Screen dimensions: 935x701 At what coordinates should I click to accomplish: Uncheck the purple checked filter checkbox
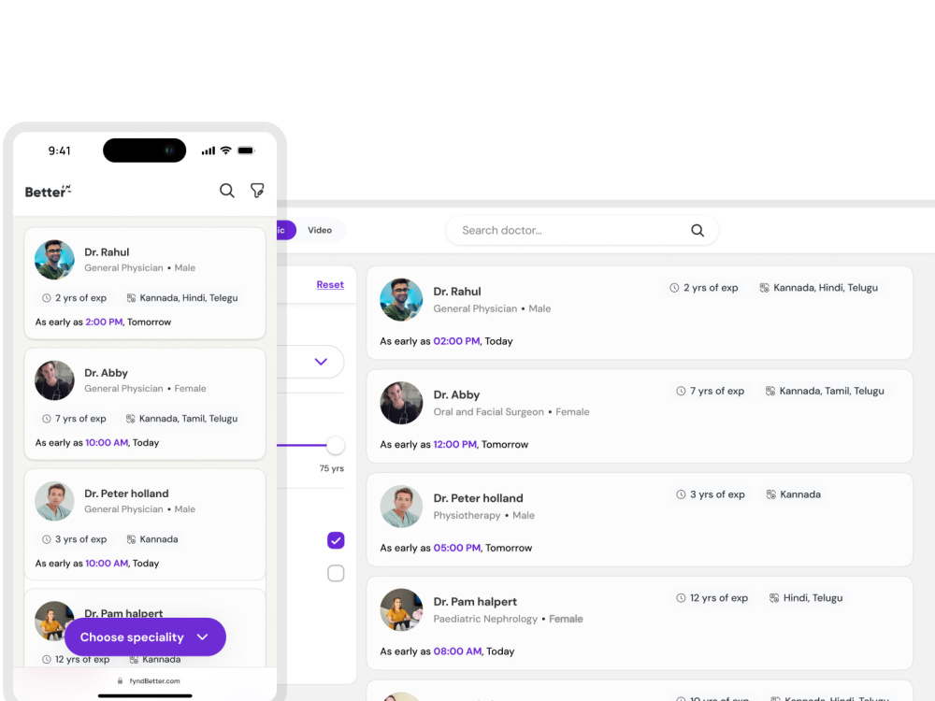336,540
